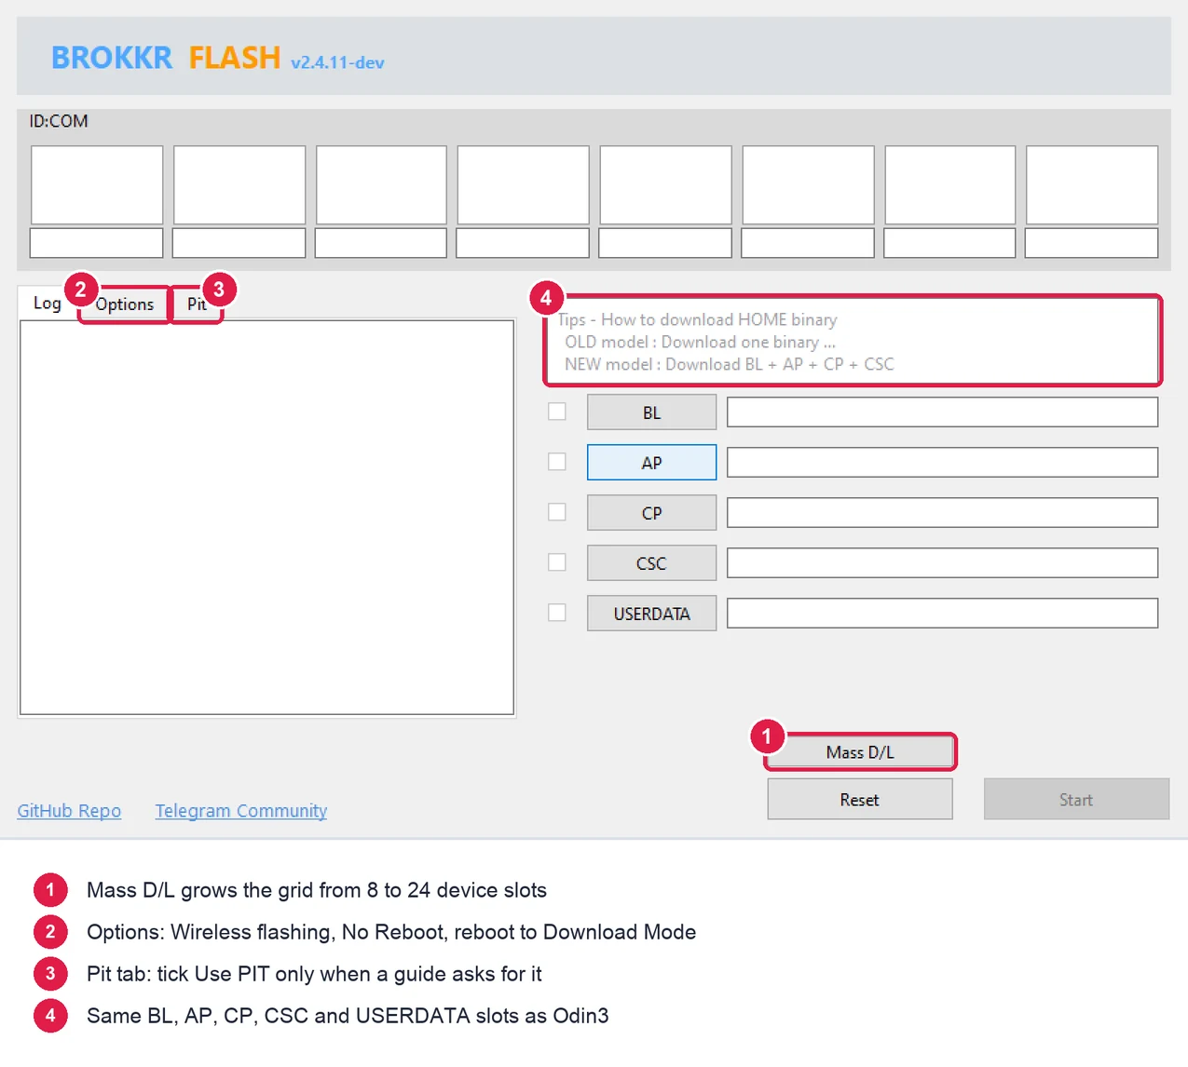Expand device slots with Mass D/L
The image size is (1188, 1067).
860,752
